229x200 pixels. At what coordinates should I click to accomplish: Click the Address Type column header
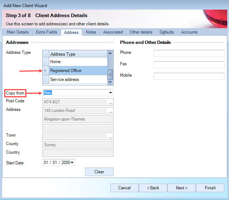pyautogui.click(x=78, y=54)
